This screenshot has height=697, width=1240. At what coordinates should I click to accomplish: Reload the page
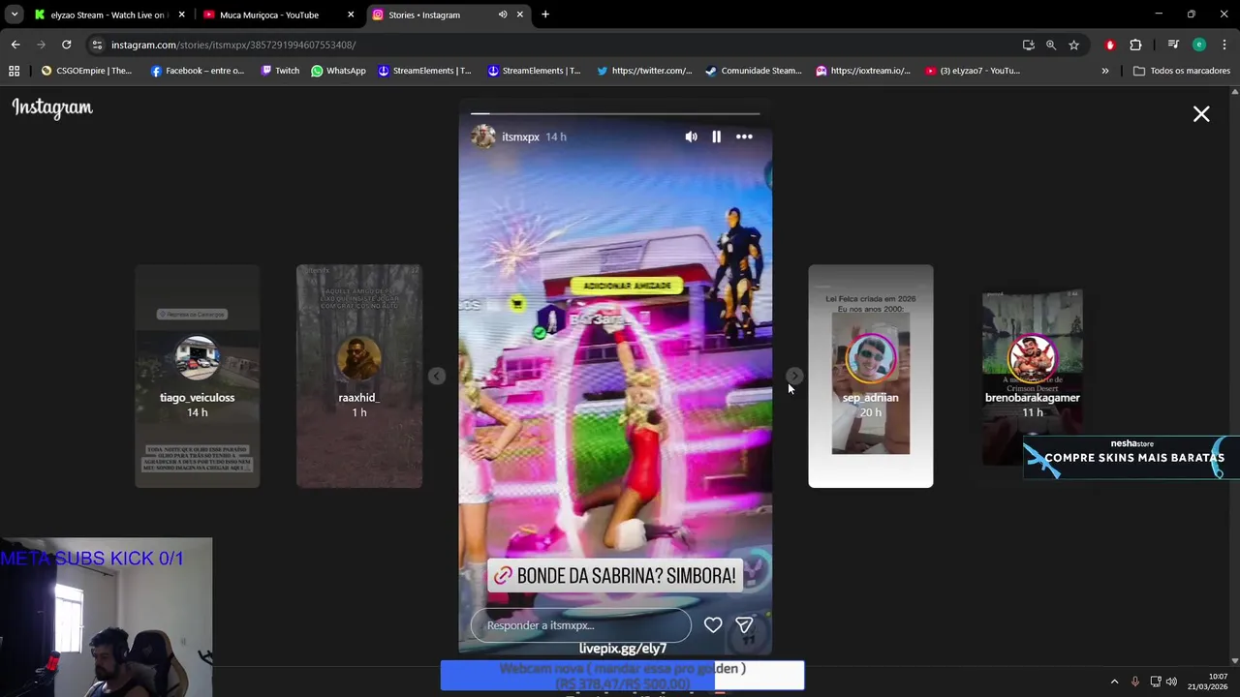66,45
